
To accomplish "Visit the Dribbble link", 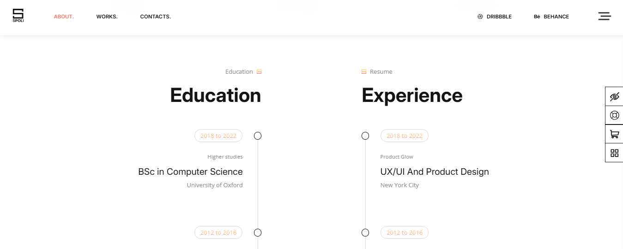I will tap(495, 17).
